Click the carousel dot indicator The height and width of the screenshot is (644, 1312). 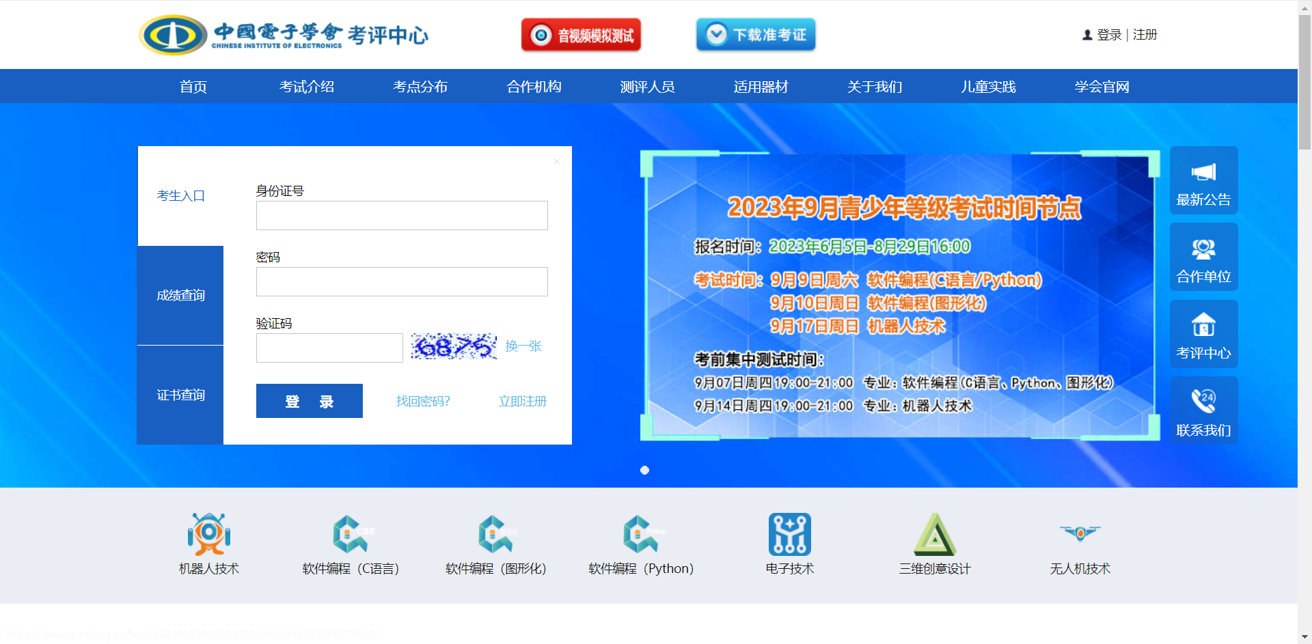[x=644, y=470]
